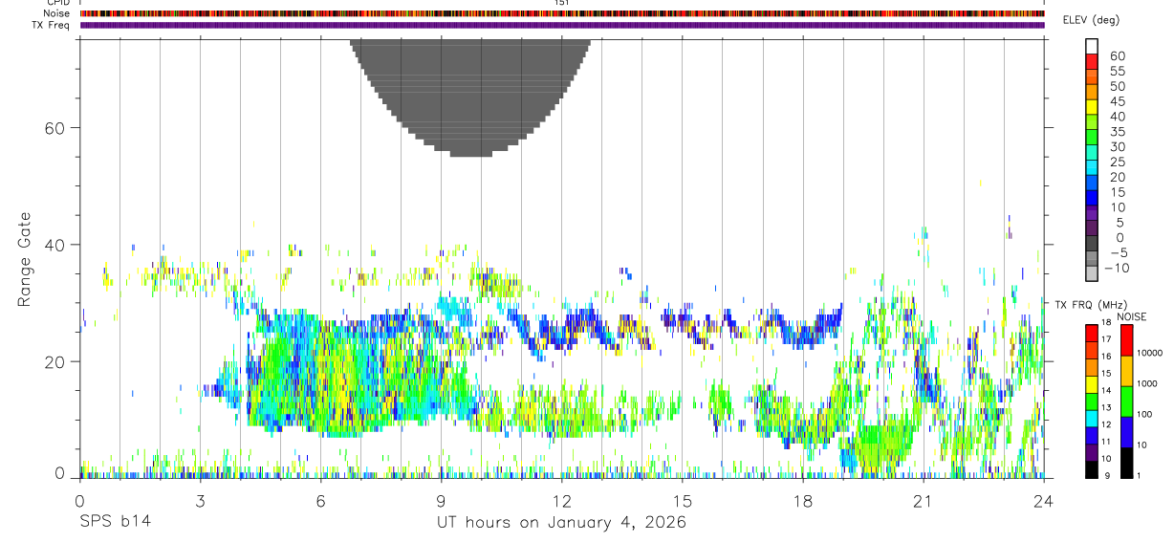Click the blue 10–100 NOISE swatch
This screenshot has height=542, width=1174.
[x=1128, y=432]
